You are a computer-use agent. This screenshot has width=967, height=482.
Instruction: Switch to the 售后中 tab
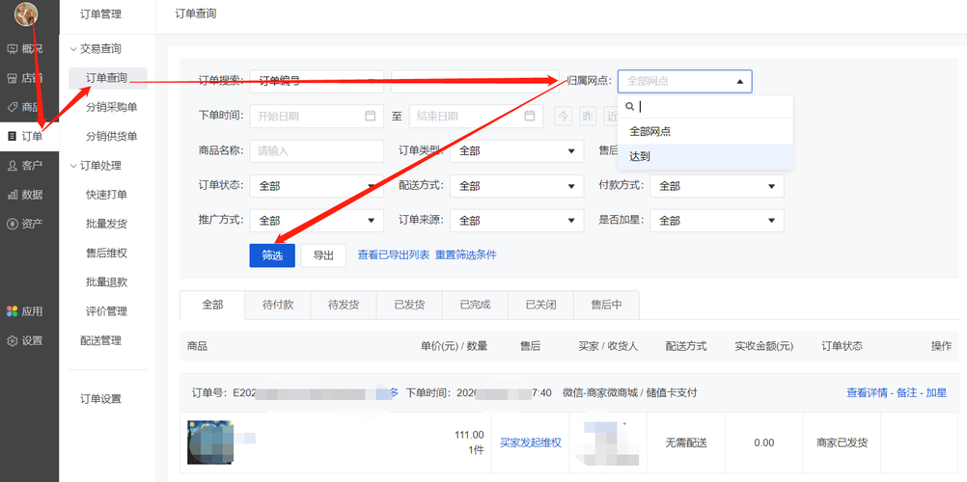pyautogui.click(x=606, y=305)
